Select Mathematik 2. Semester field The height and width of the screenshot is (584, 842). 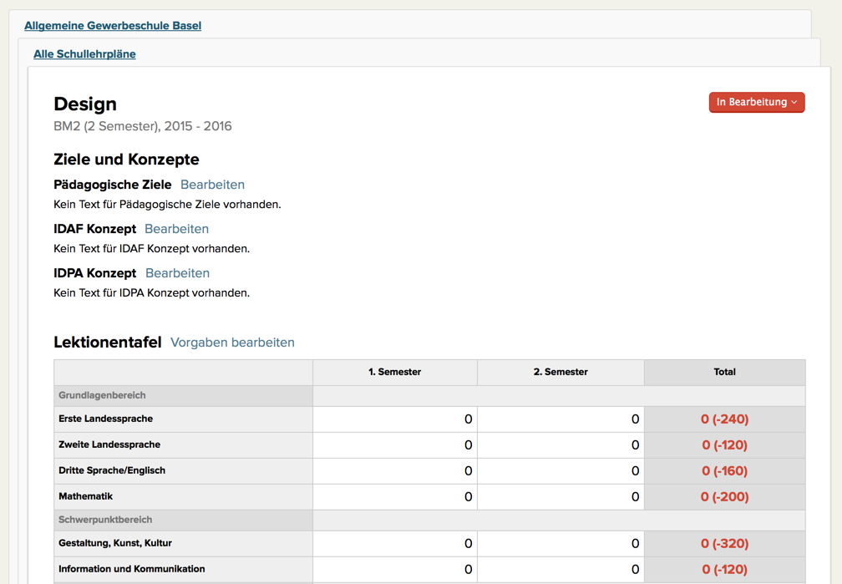point(560,496)
